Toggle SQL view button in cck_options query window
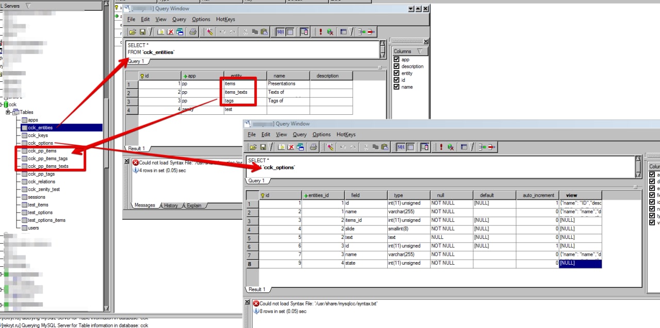Viewport: 660px width, 328px height. click(x=401, y=147)
